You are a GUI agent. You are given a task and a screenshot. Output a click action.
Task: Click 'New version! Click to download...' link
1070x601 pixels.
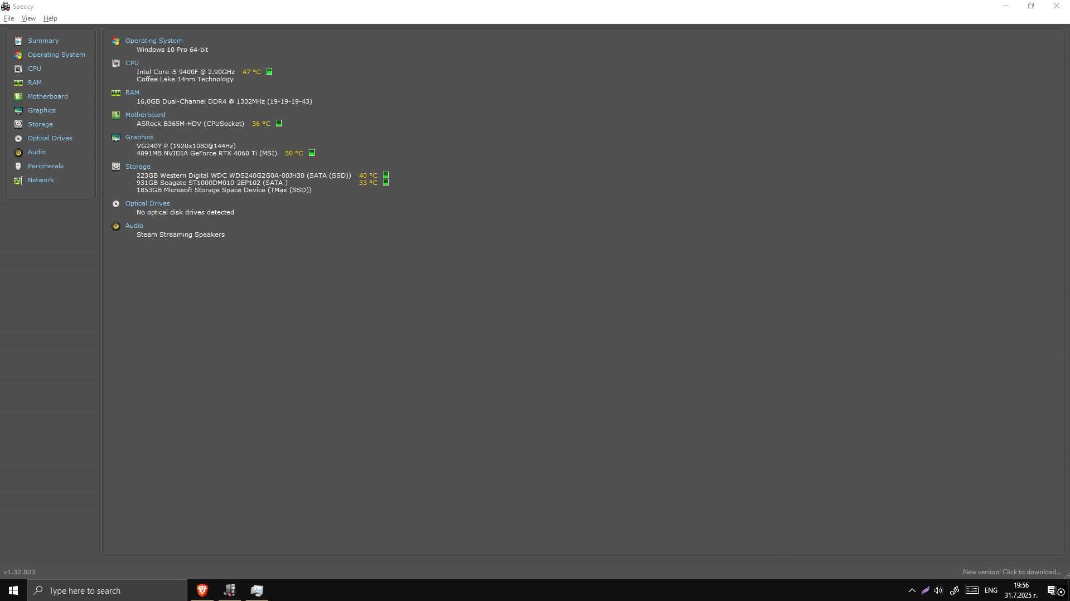(x=1011, y=572)
